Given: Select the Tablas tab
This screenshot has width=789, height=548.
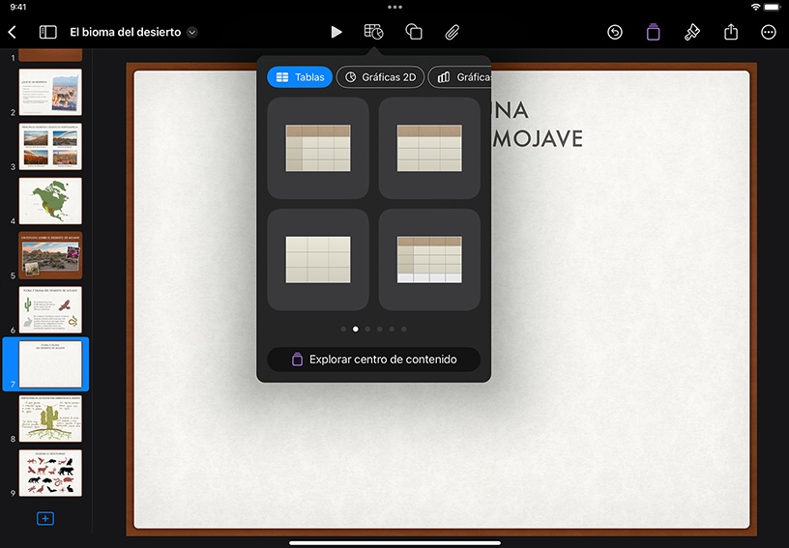Looking at the screenshot, I should 300,77.
